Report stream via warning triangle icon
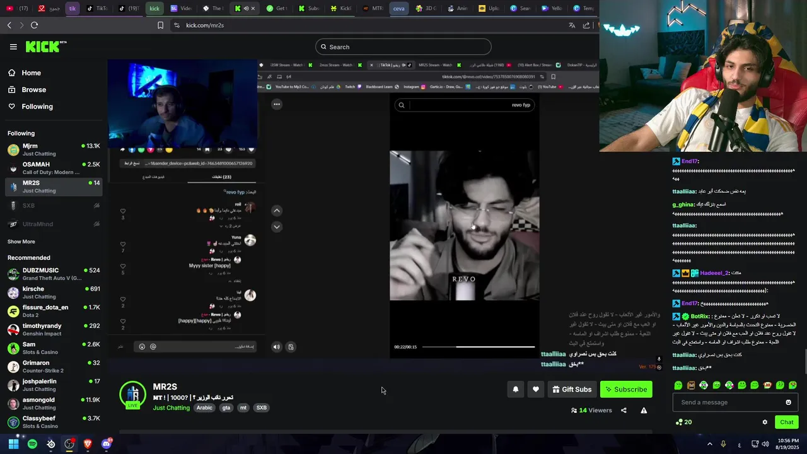This screenshot has height=454, width=807. (644, 410)
